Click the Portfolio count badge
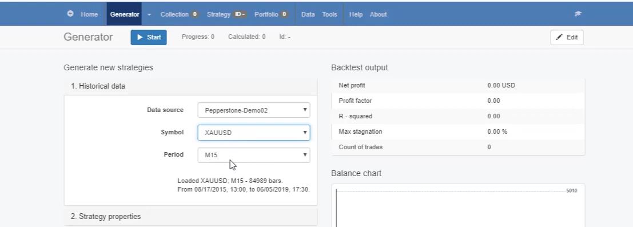The height and width of the screenshot is (227, 633). coord(284,14)
